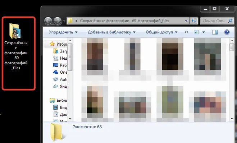Minimize the Explorer window
237x143 pixels.
click(205, 9)
